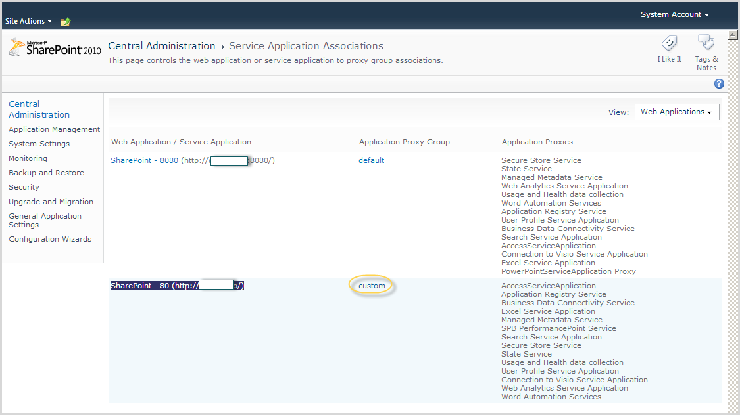The width and height of the screenshot is (740, 415).
Task: Open Backup and Restore
Action: pyautogui.click(x=46, y=173)
